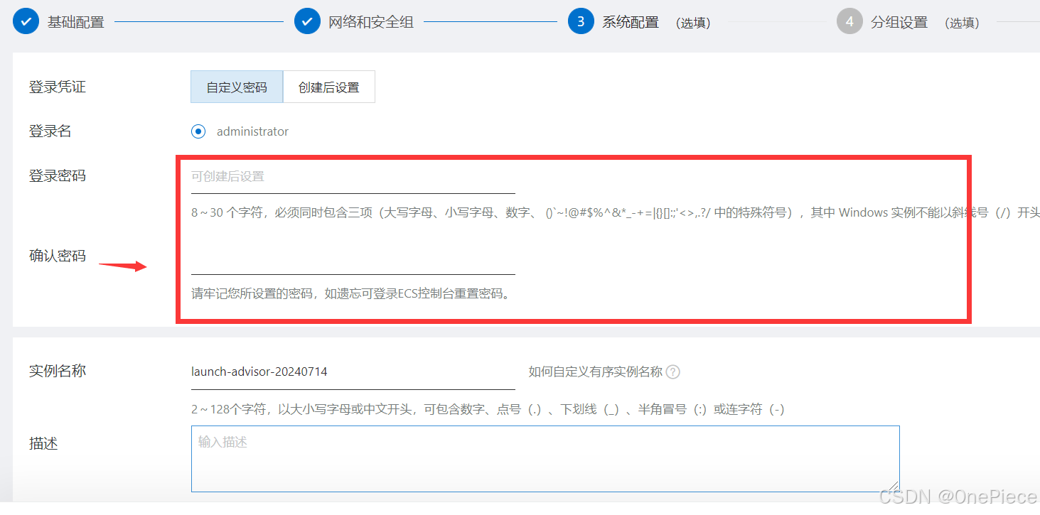This screenshot has height=515, width=1040.
Task: Click the naming hint 2～128个字符
Action: (488, 409)
